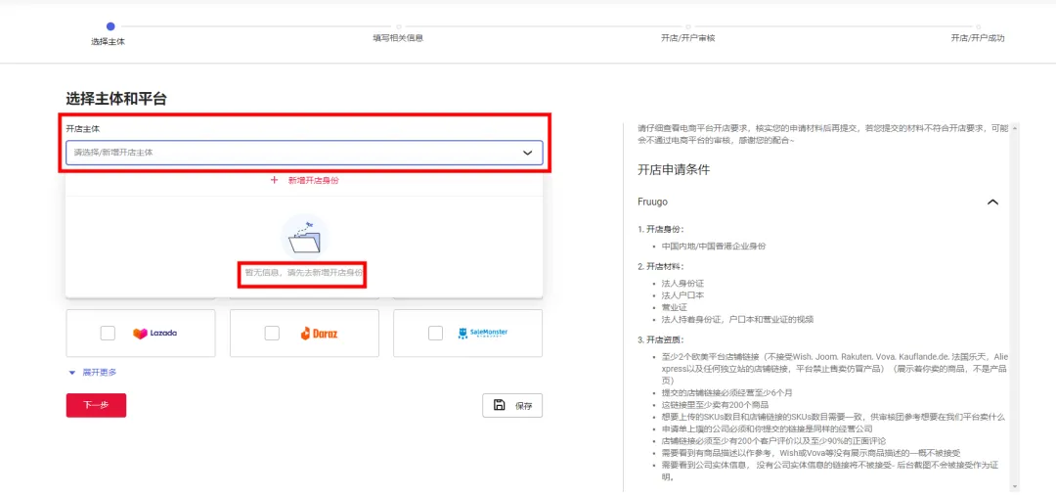This screenshot has width=1056, height=495.
Task: Collapse the Fruugo section chevron
Action: (x=992, y=202)
